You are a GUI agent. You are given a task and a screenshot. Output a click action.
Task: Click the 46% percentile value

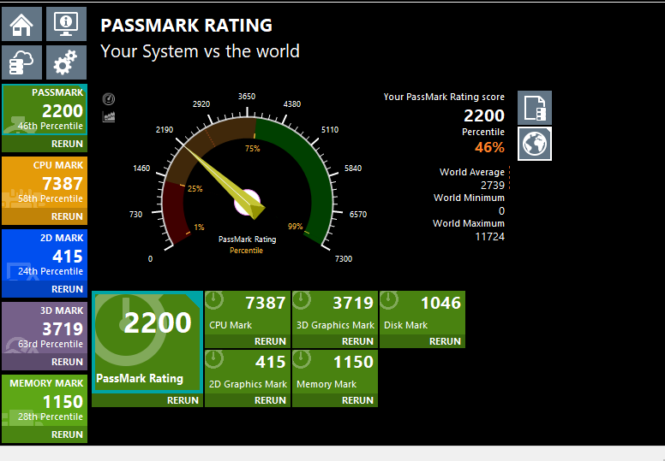489,147
